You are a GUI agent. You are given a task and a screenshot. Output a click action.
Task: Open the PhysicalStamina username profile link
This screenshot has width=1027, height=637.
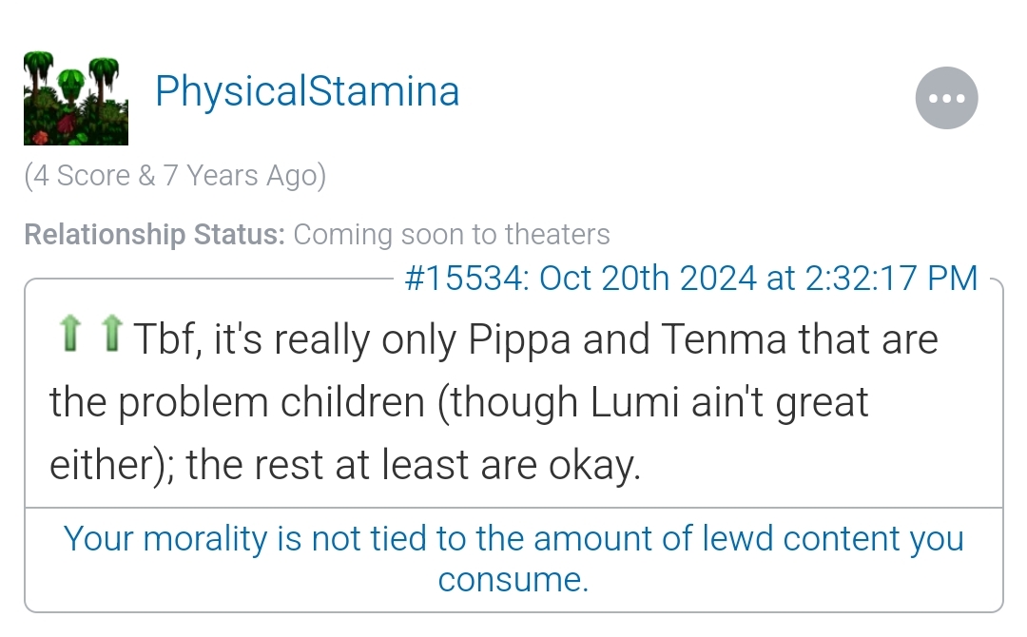click(x=307, y=91)
